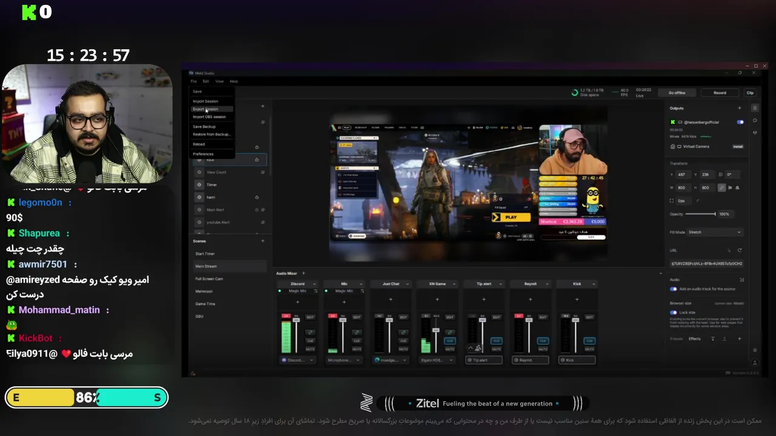The image size is (776, 436).
Task: Toggle the lock on the hami layer
Action: [x=256, y=197]
